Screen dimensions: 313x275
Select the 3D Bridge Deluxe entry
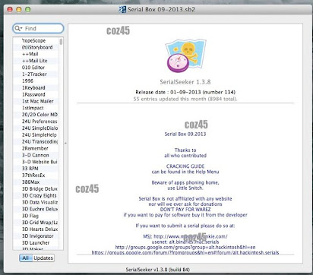pos(36,189)
